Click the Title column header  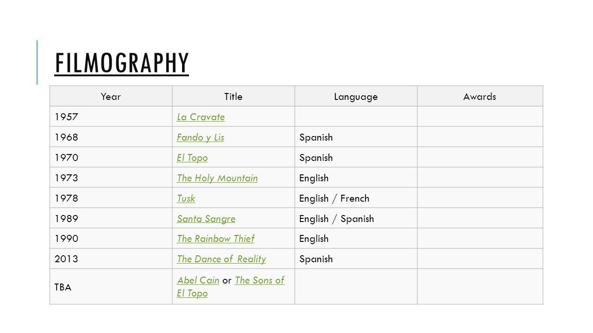point(233,97)
